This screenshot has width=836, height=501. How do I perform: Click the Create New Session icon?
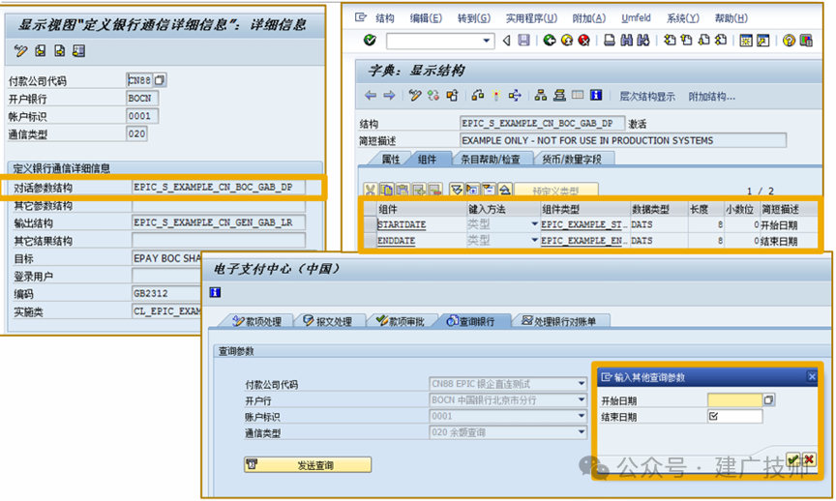tap(746, 41)
